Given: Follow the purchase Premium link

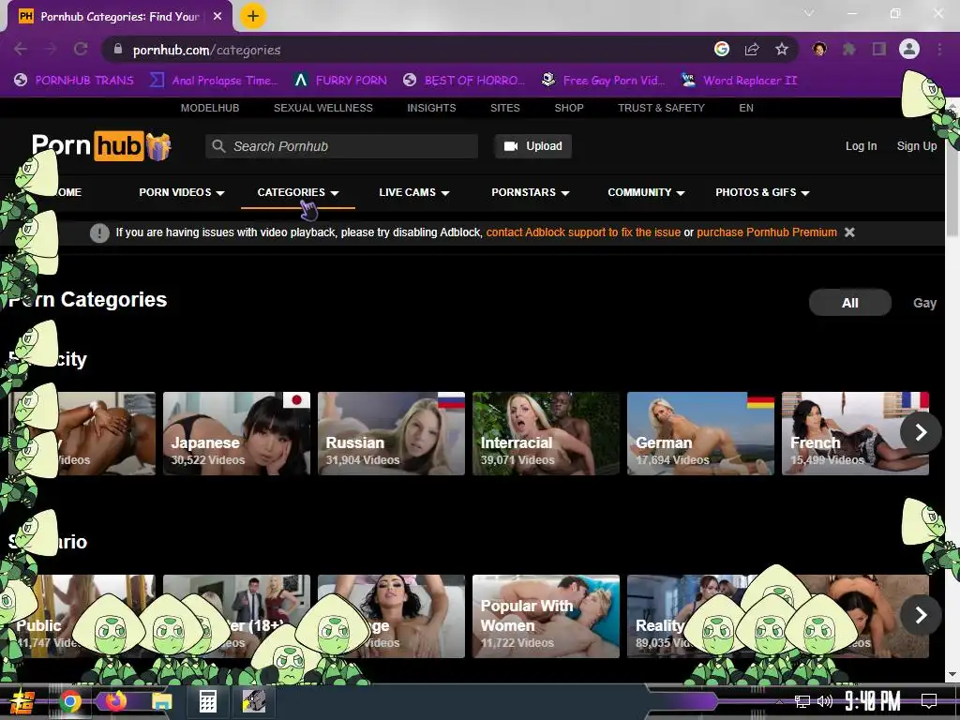Looking at the screenshot, I should click(x=767, y=232).
